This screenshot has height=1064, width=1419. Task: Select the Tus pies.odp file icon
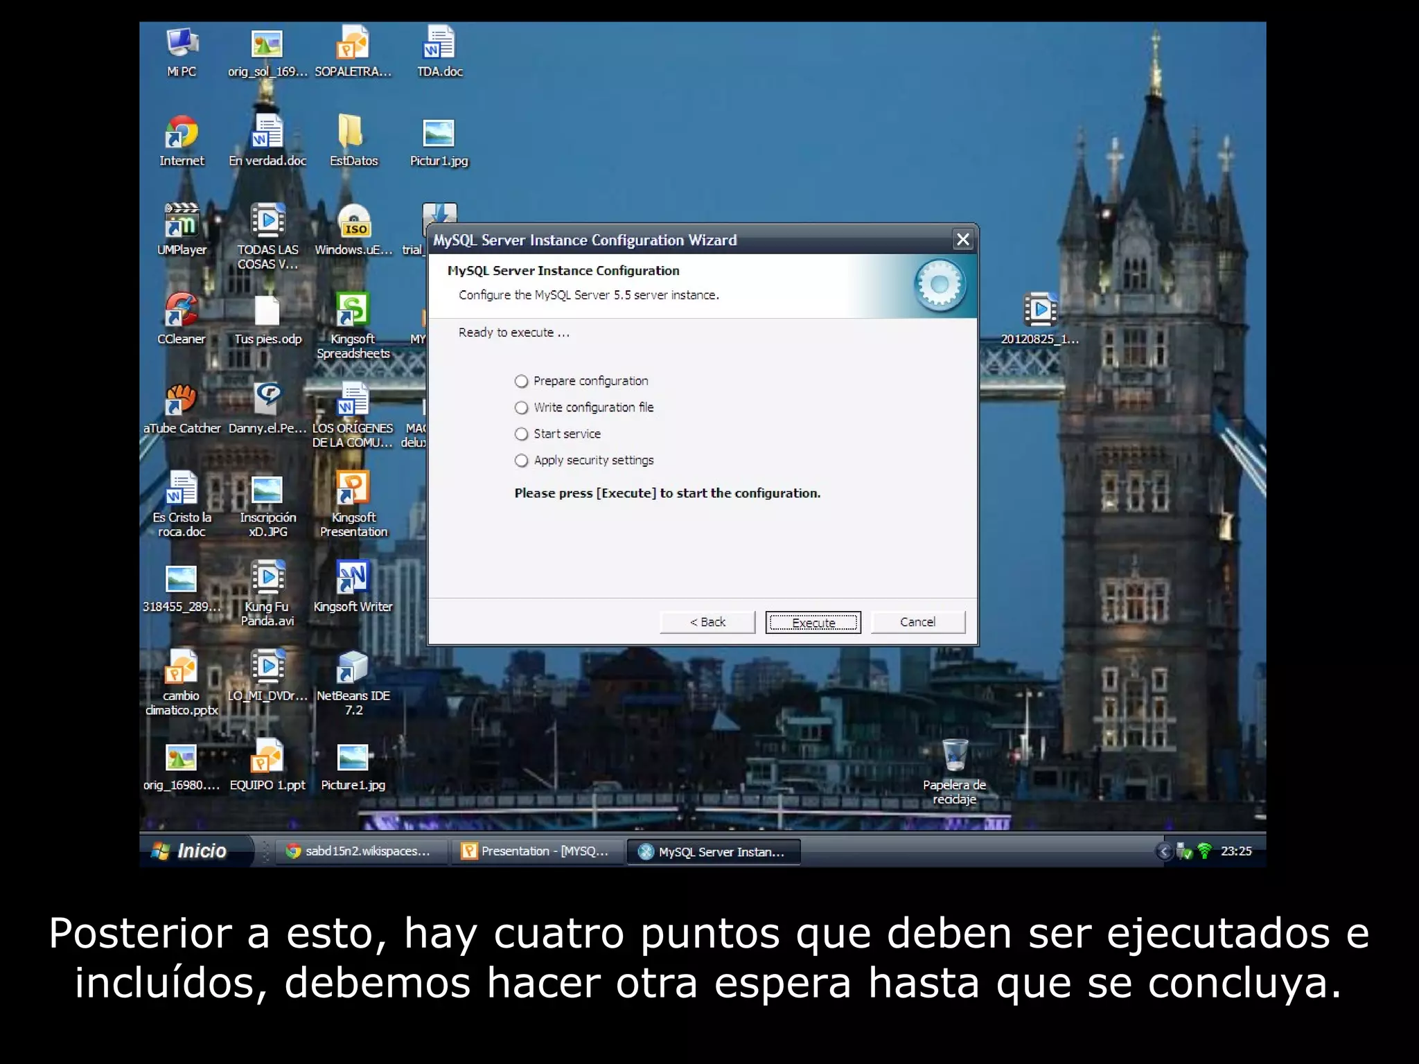point(267,310)
